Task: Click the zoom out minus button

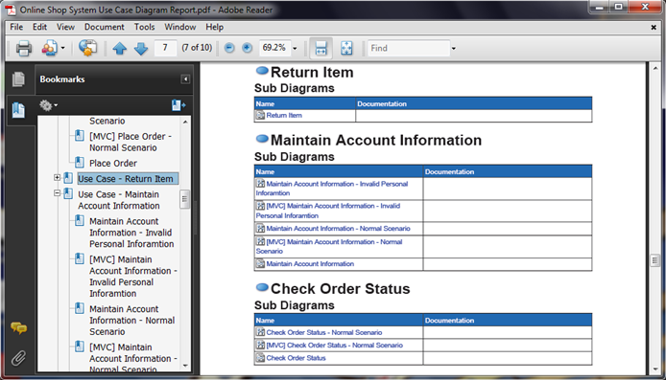Action: 229,48
